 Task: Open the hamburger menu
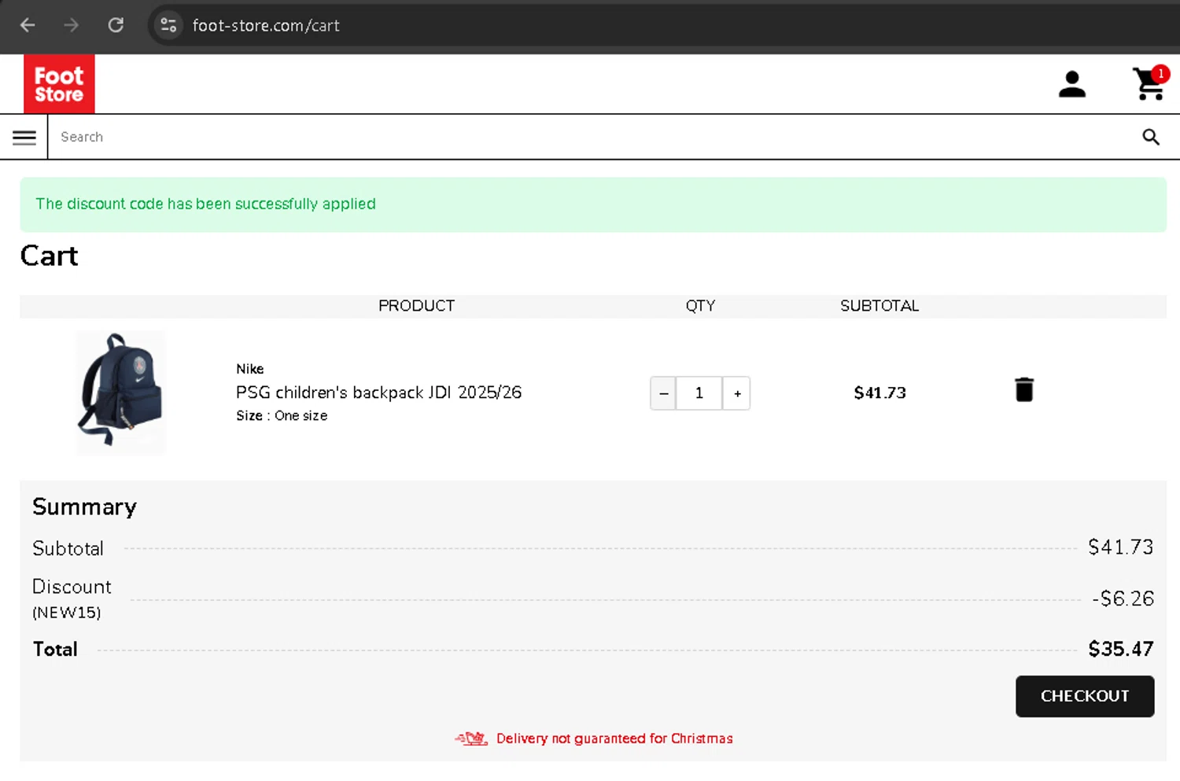pos(24,138)
